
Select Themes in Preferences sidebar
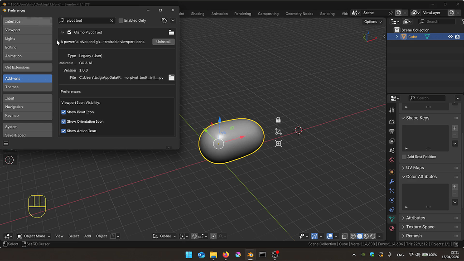coord(28,87)
